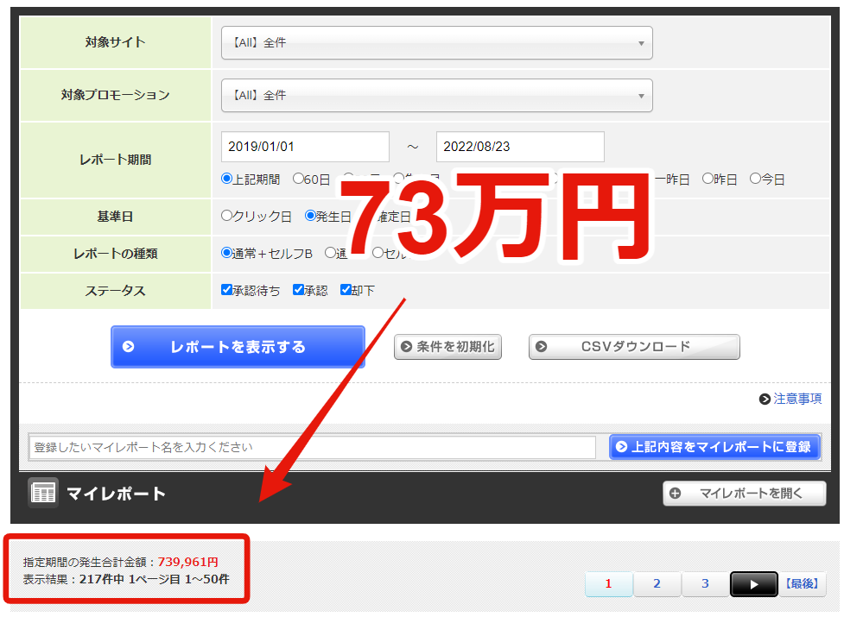Toggle the 却下 status checkbox
This screenshot has height=617, width=844.
[x=346, y=290]
